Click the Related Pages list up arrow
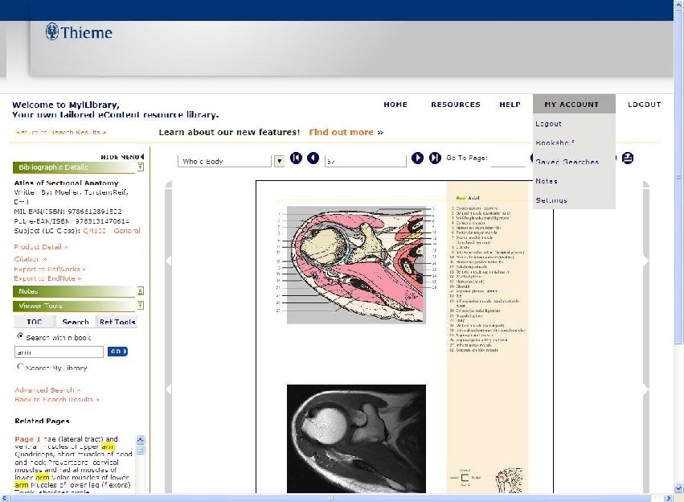This screenshot has height=502, width=684. pyautogui.click(x=141, y=439)
